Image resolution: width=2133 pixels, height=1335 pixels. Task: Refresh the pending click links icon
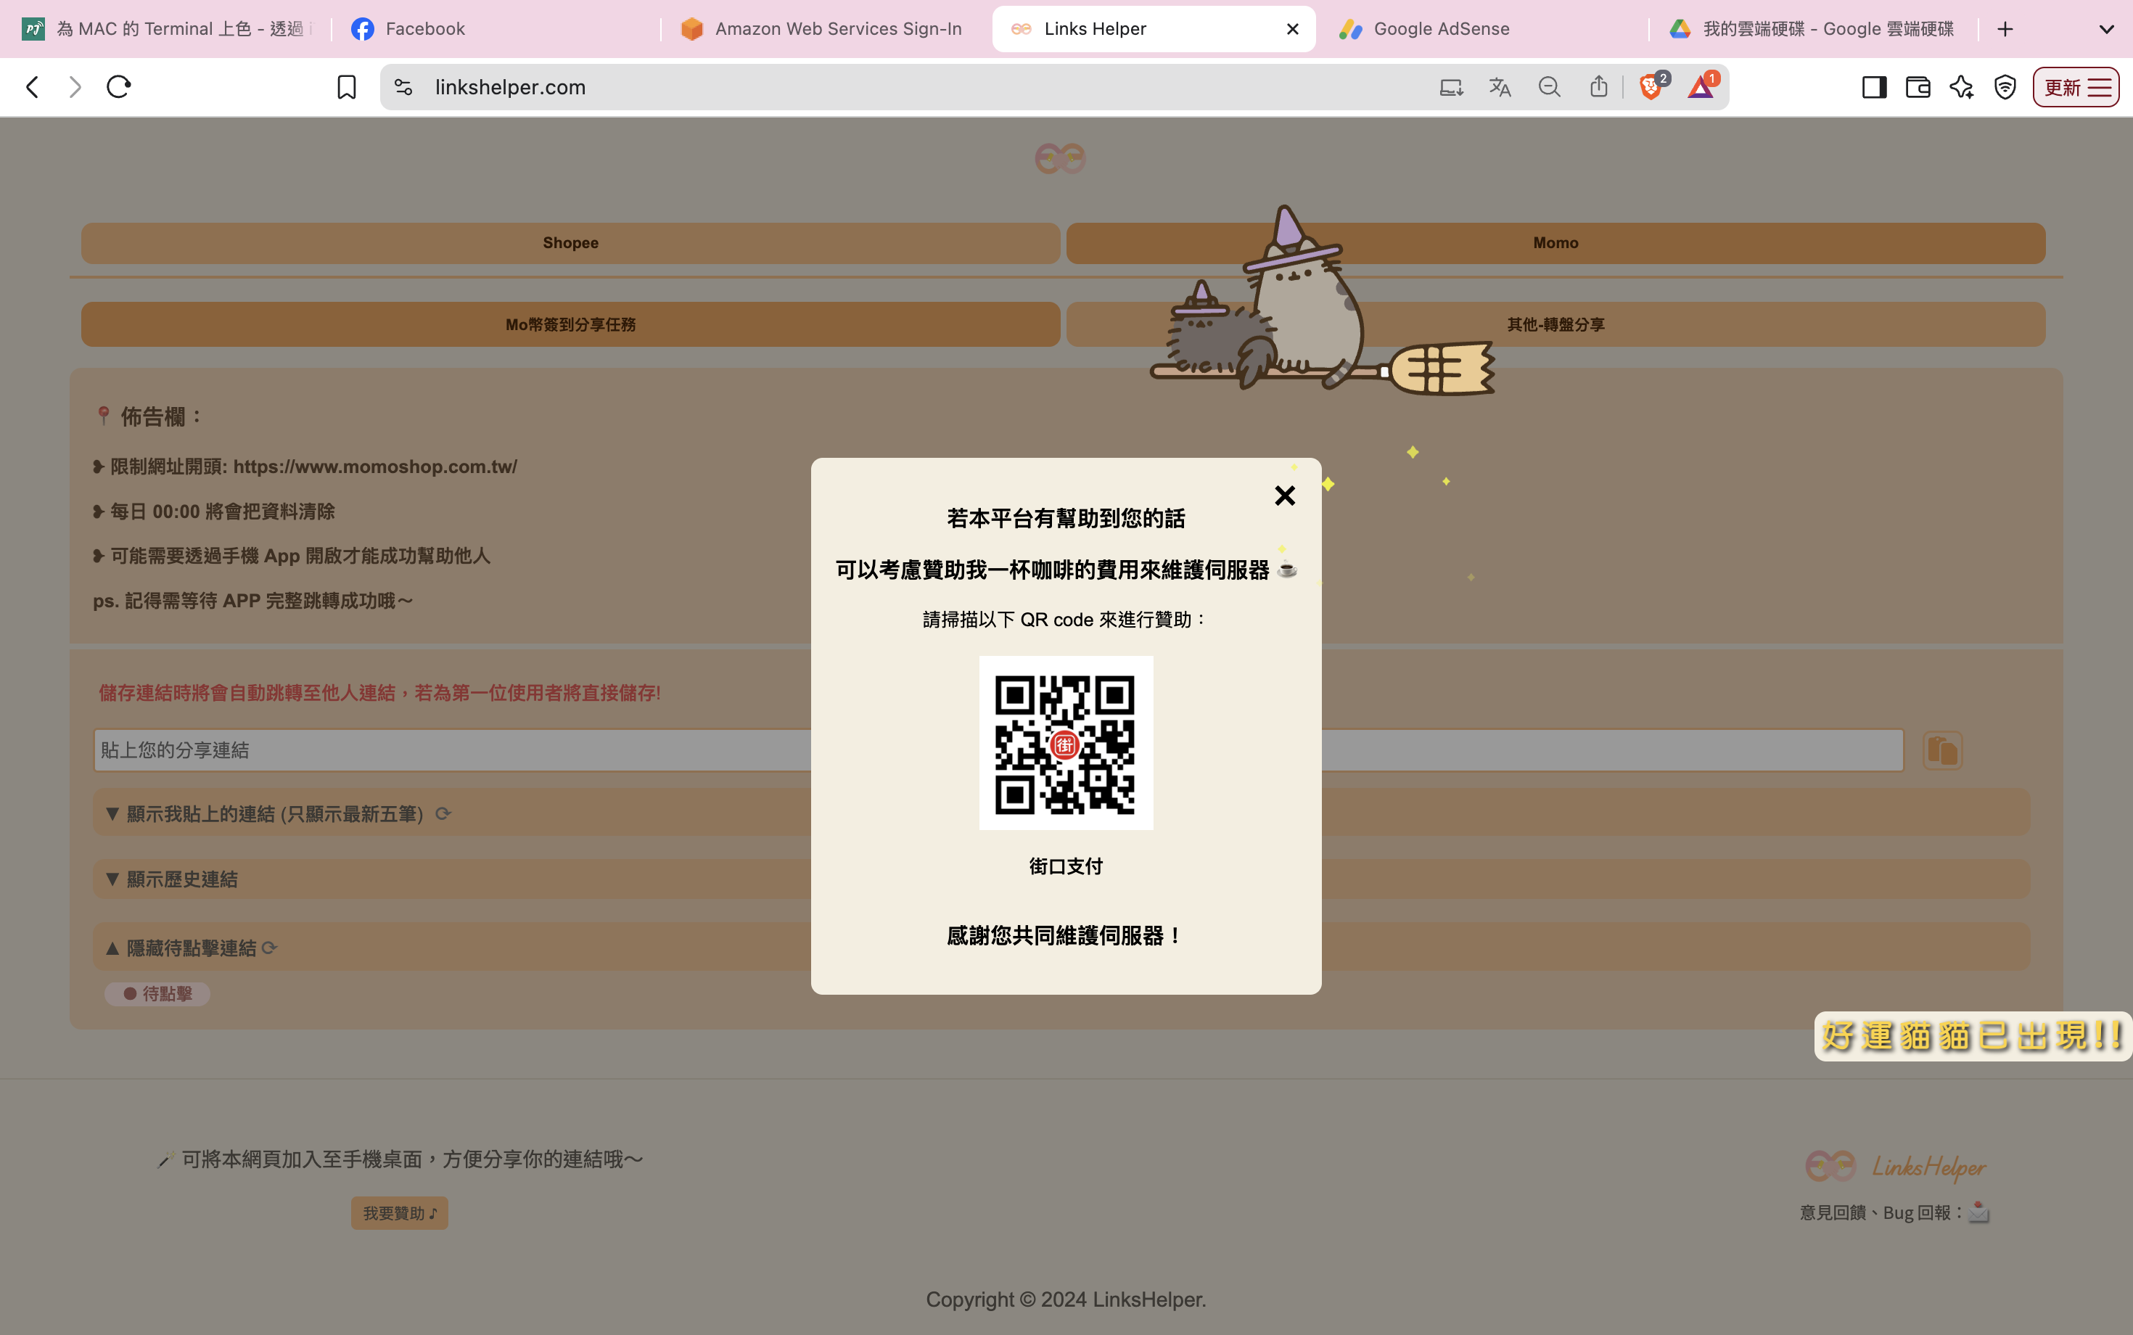click(x=269, y=948)
